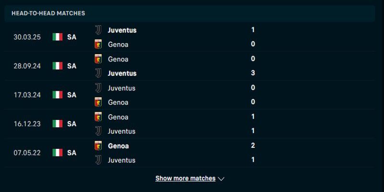Expand list with Show more matches chevron
The height and width of the screenshot is (192, 384).
point(221,179)
